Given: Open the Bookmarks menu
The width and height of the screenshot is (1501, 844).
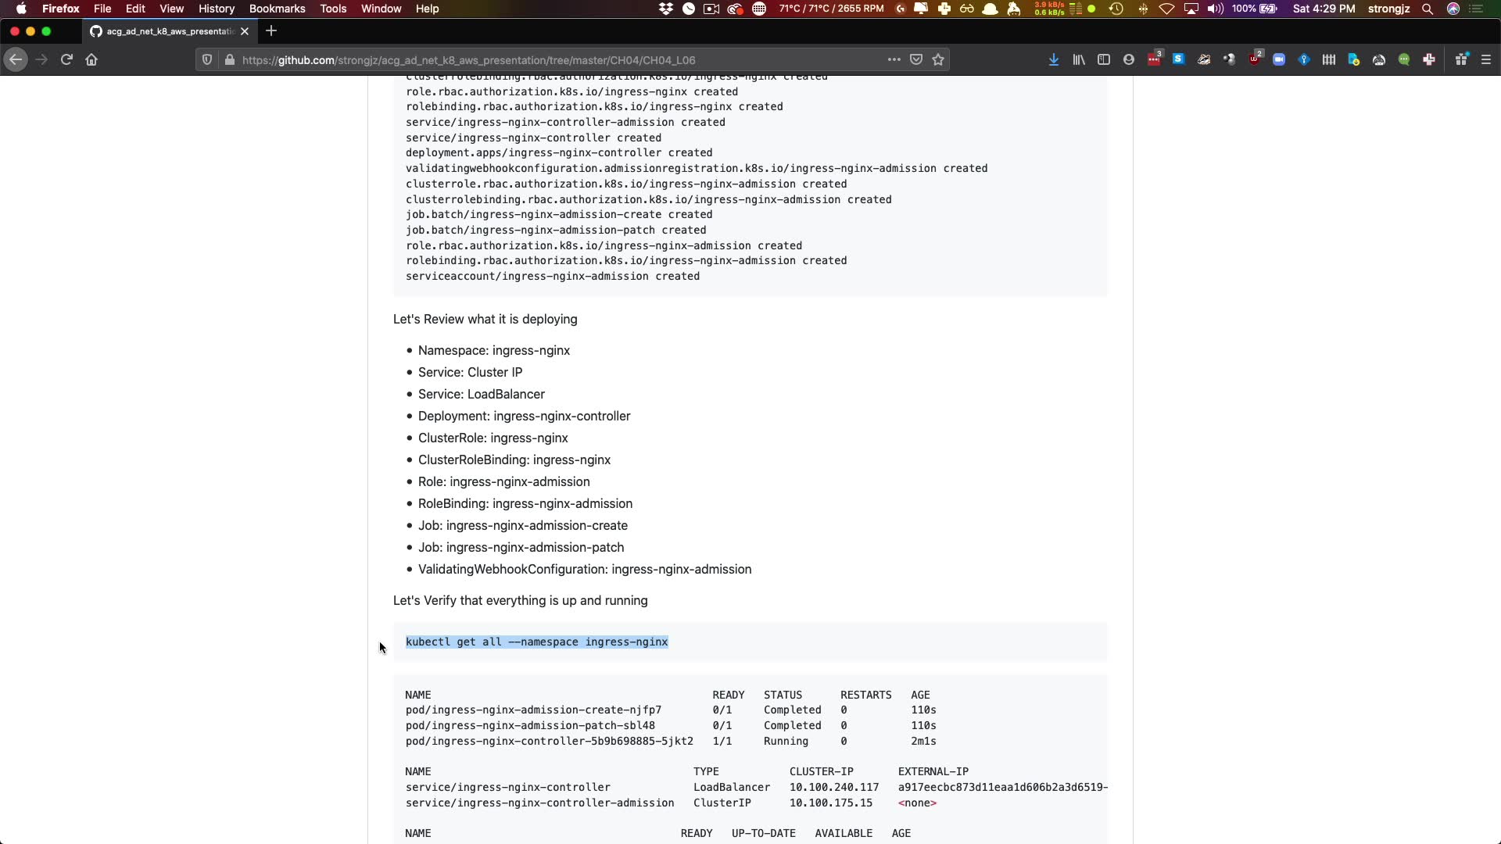Looking at the screenshot, I should click(x=277, y=9).
